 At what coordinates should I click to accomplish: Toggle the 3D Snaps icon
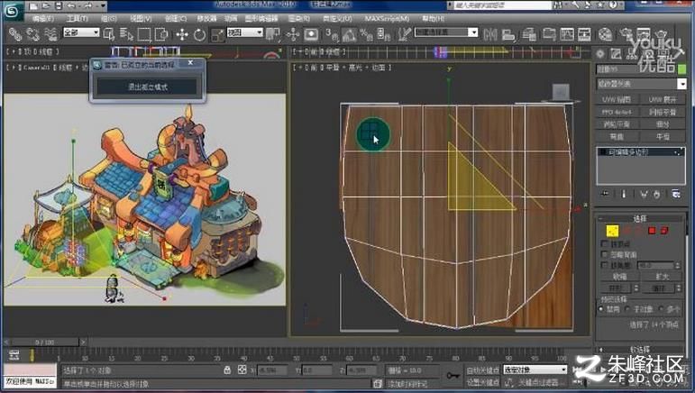coord(331,34)
